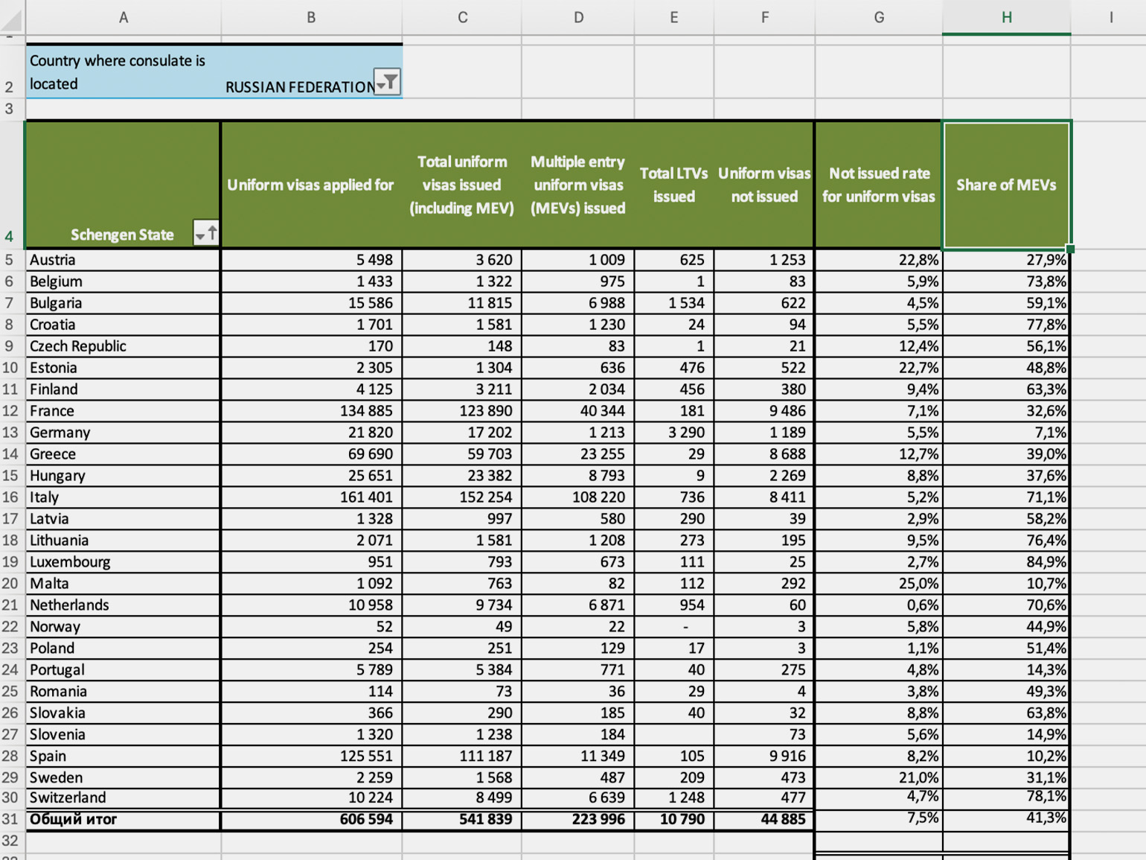
Task: Click 'Total LTVs issued' header cell
Action: [x=674, y=185]
